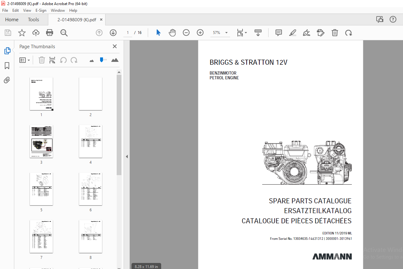403x269 pixels.
Task: Delete selected pages in thumbnails panel
Action: tap(42, 60)
